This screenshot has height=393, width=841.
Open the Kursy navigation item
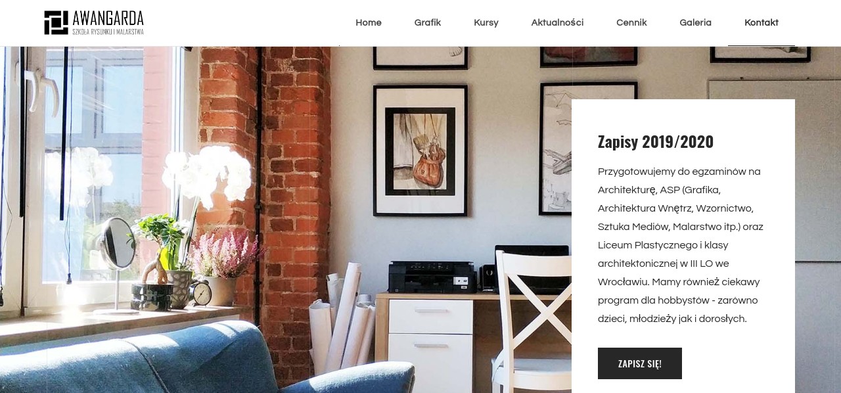point(486,22)
